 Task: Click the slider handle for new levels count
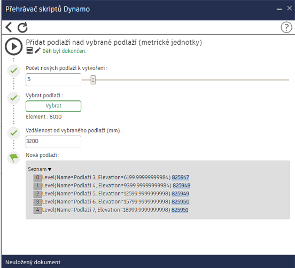click(x=93, y=80)
